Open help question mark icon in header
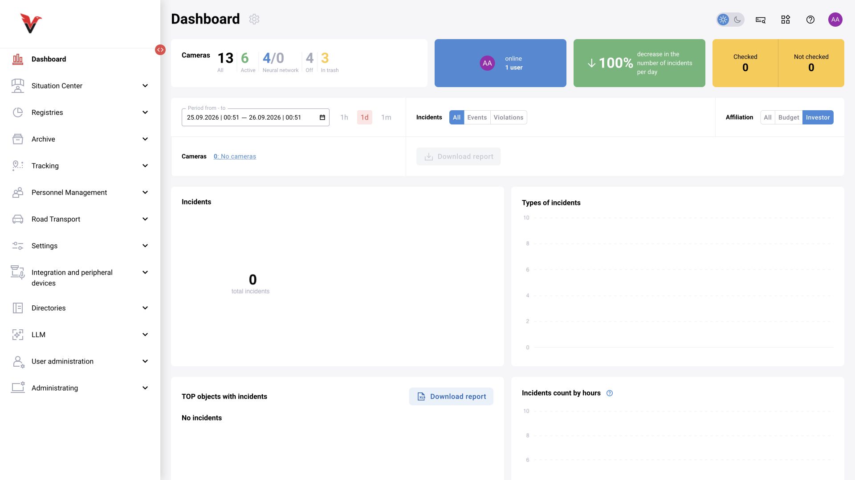The image size is (855, 480). click(810, 20)
